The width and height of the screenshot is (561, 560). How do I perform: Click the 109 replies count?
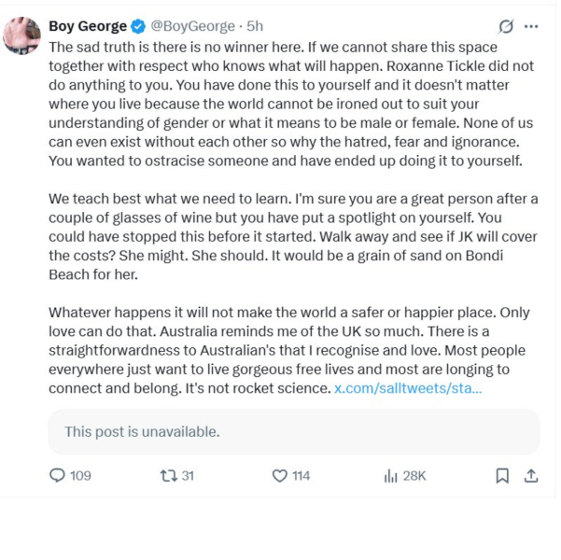(81, 476)
